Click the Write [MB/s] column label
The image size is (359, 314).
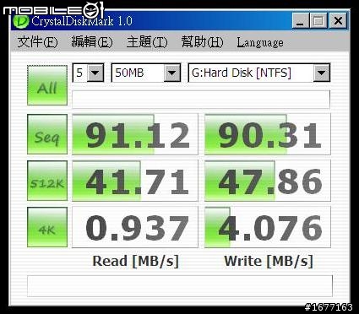pyautogui.click(x=269, y=261)
